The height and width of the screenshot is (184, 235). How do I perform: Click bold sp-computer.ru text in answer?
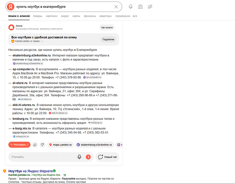point(23,69)
